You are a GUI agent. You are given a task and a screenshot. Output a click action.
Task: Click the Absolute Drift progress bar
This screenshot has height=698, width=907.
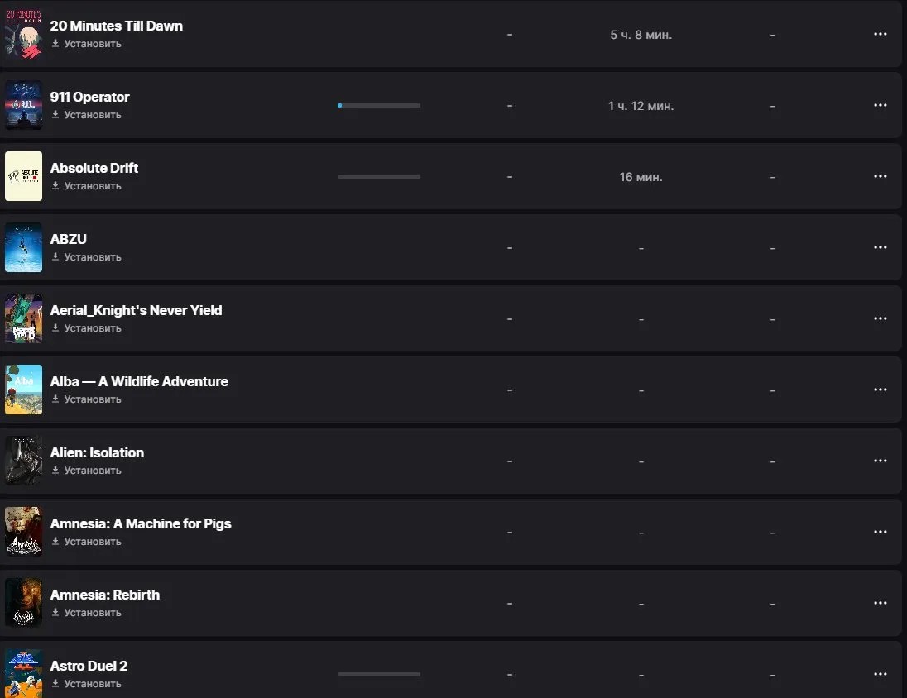pos(379,176)
